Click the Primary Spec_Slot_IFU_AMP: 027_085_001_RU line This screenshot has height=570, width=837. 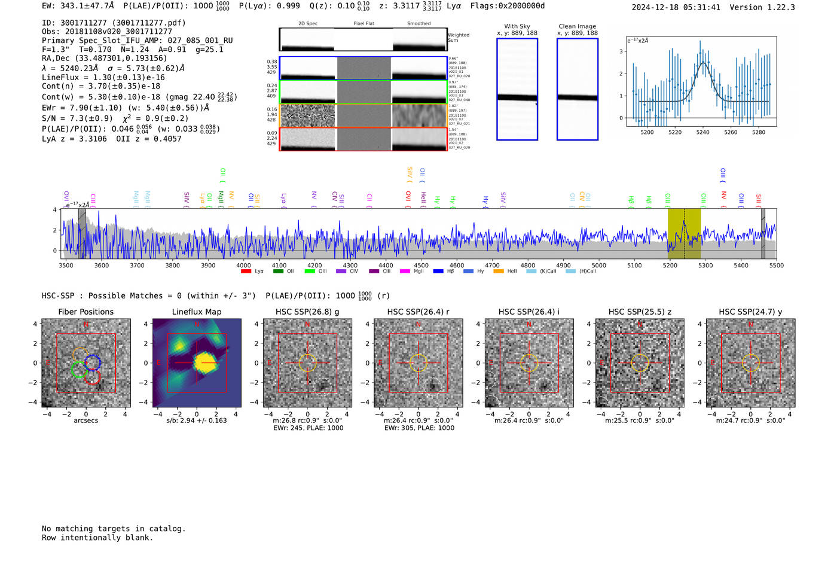pyautogui.click(x=138, y=41)
